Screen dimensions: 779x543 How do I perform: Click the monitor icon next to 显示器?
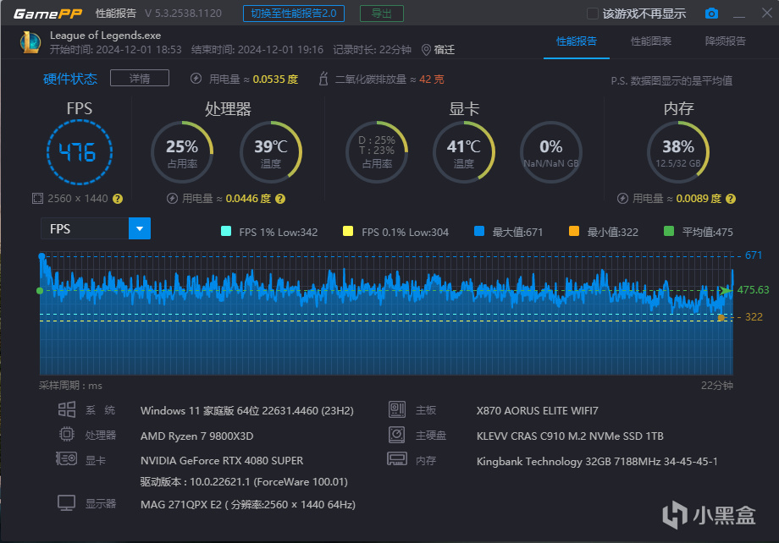click(x=67, y=502)
